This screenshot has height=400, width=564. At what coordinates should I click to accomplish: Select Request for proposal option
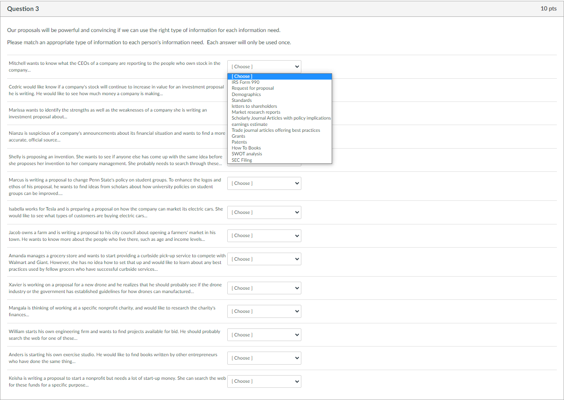pos(279,88)
